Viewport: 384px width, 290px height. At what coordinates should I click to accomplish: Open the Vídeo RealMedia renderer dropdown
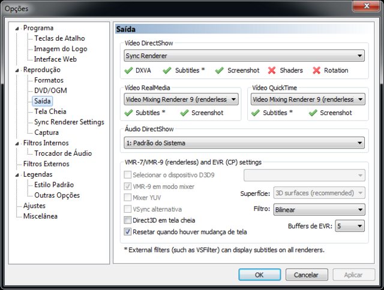pos(181,99)
